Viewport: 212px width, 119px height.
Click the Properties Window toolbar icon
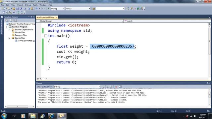[x=131, y=9]
